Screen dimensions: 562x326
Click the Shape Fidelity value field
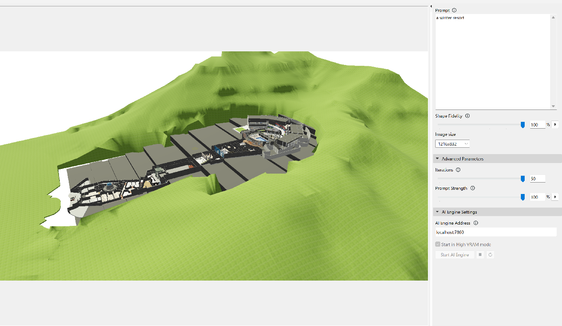coord(537,125)
